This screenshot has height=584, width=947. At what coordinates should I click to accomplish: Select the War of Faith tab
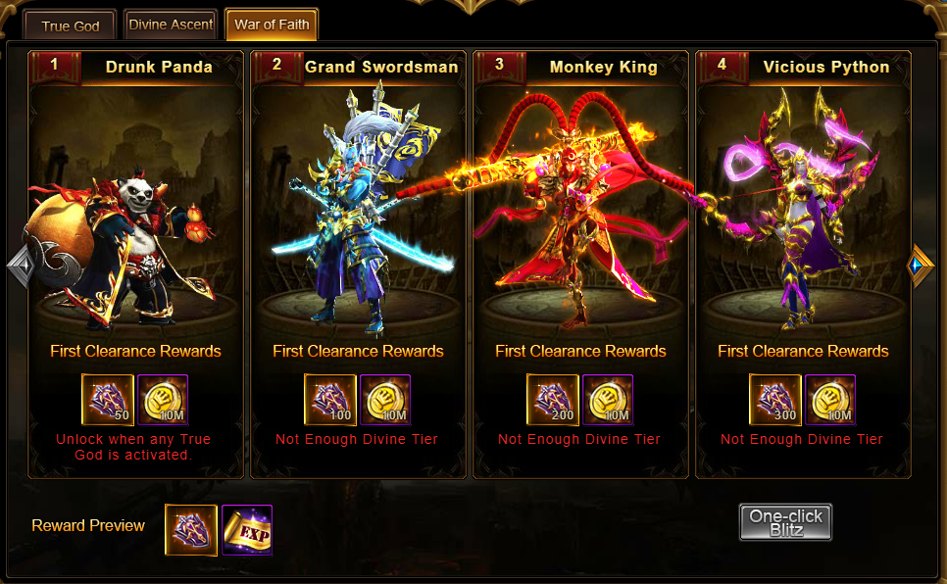272,24
